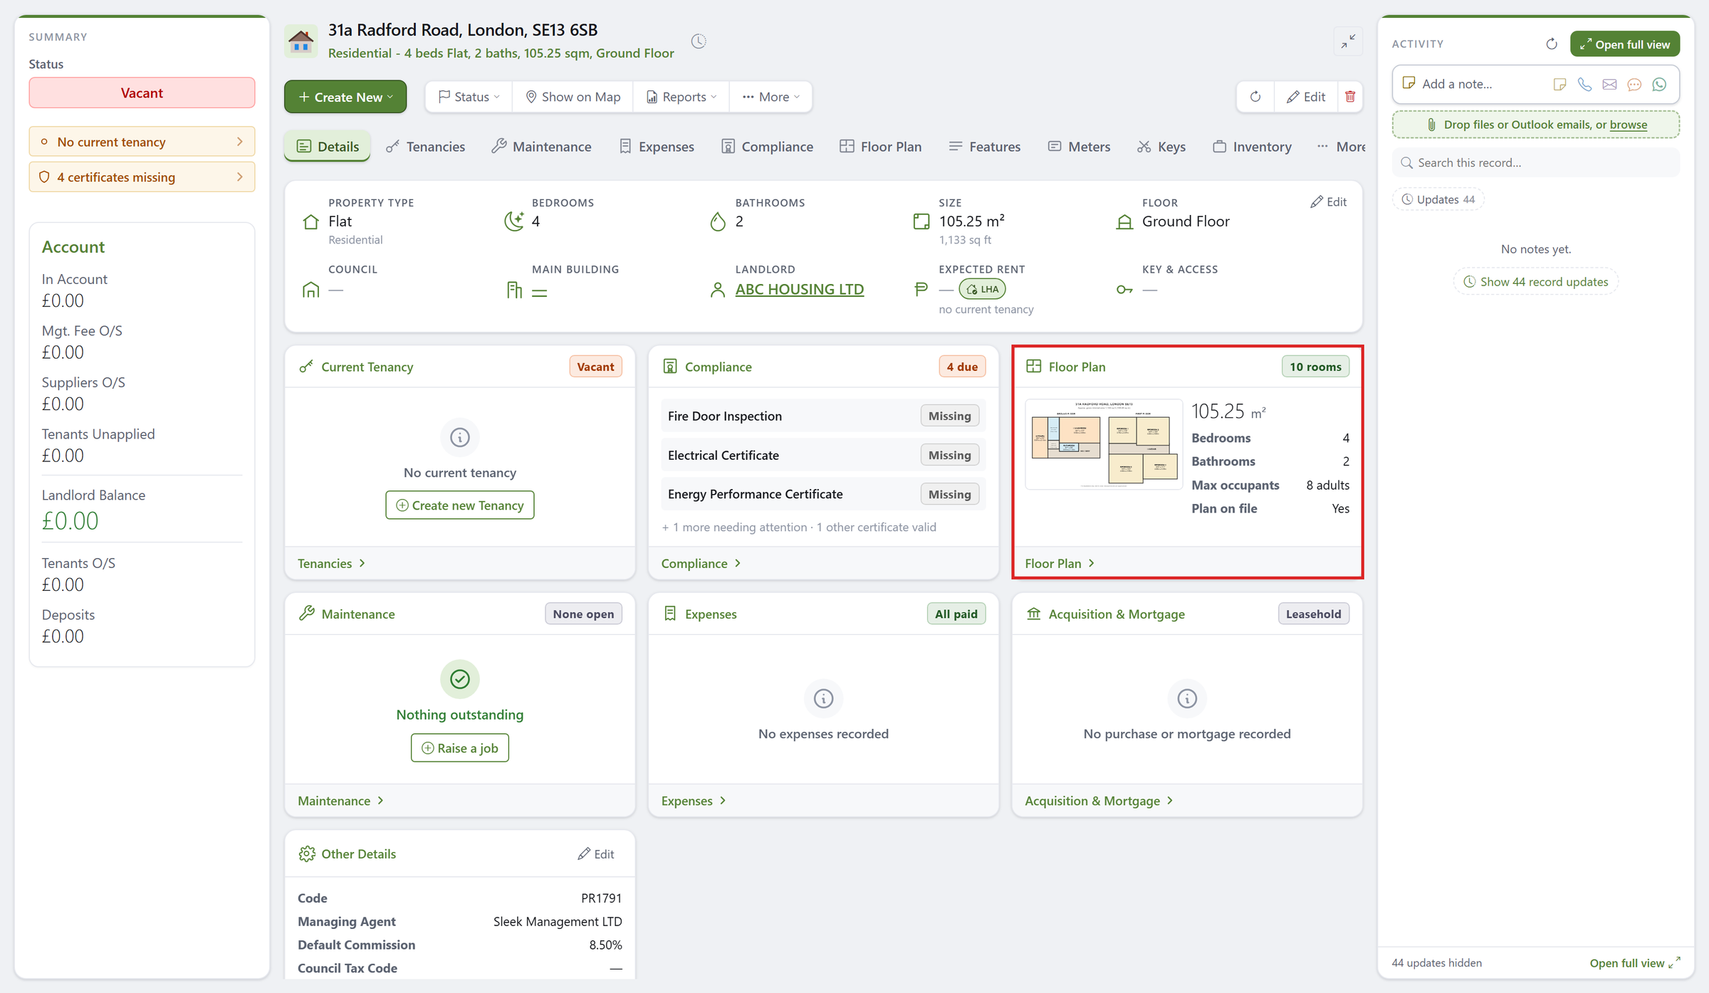Click the key icon under Key & Access
Screen dimensions: 1709x993
(1124, 290)
